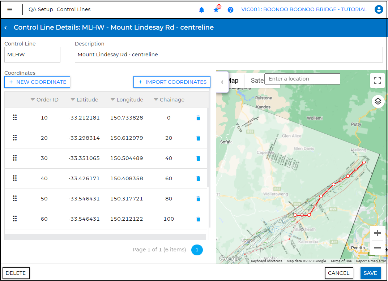388x281 pixels.
Task: Collapse the map panel with the chevron
Action: [222, 82]
